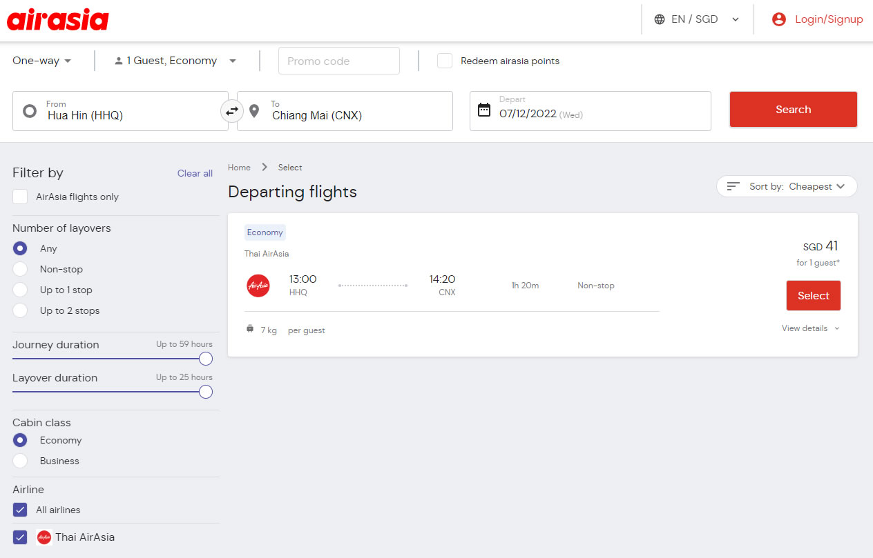Viewport: 873px width, 558px height.
Task: Click the sort lines icon
Action: click(x=733, y=186)
